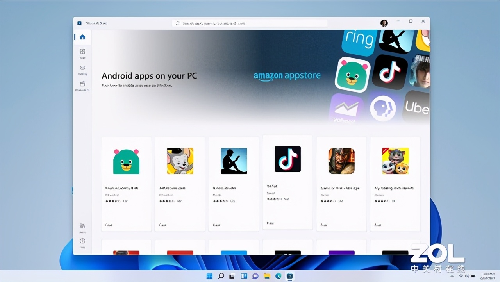This screenshot has width=500, height=282.
Task: Click the user profile avatar in Store
Action: (x=384, y=23)
